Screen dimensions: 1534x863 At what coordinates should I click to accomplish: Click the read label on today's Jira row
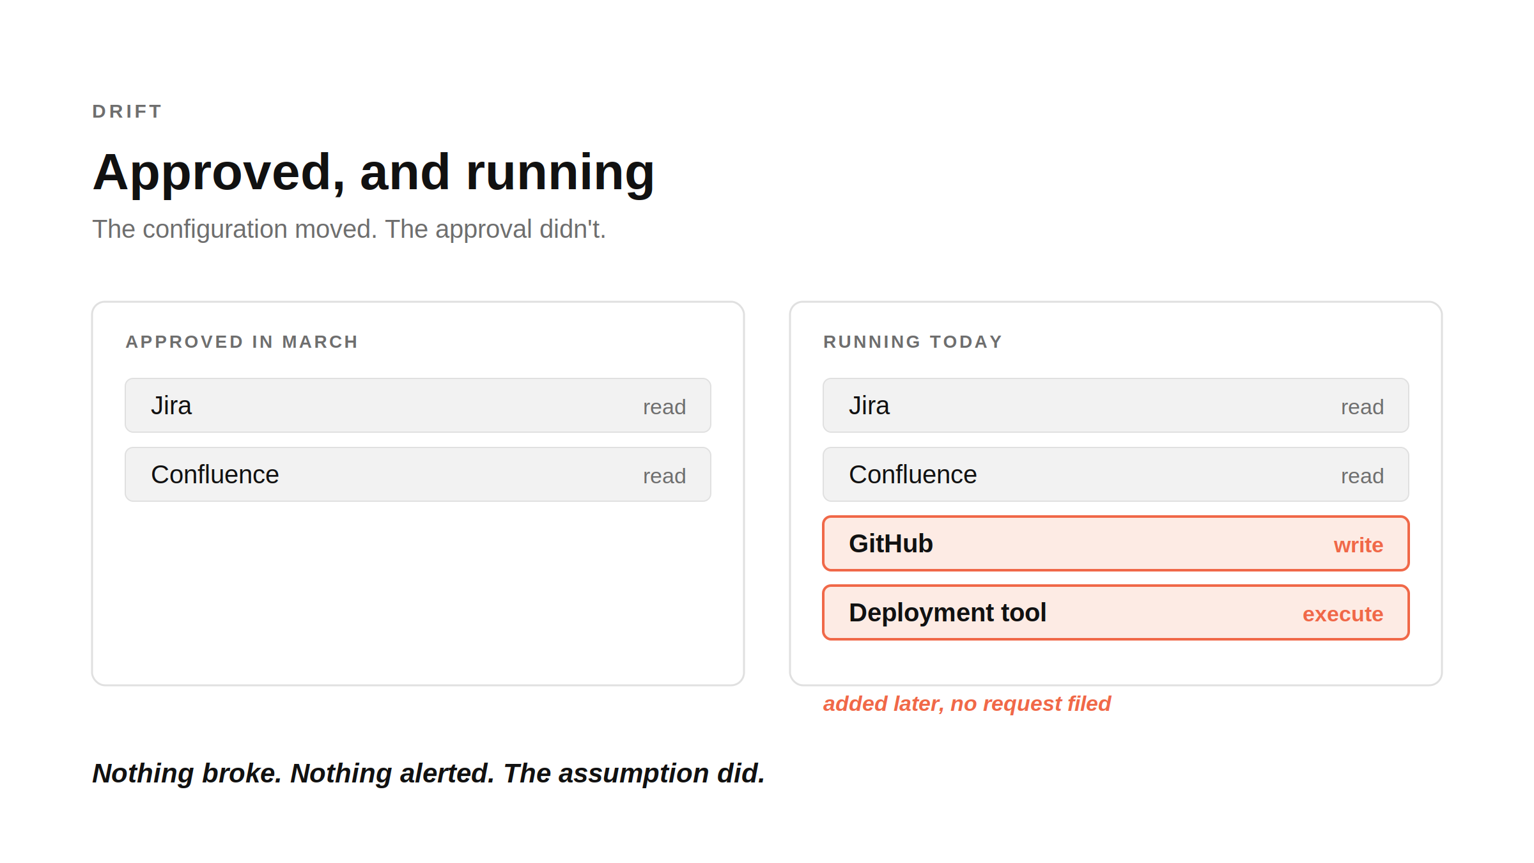coord(1362,407)
